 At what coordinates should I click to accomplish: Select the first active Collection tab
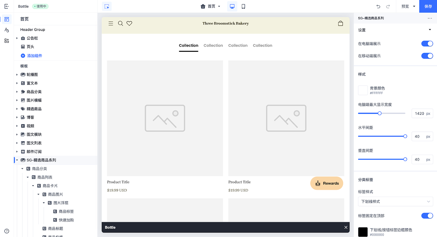pyautogui.click(x=188, y=45)
